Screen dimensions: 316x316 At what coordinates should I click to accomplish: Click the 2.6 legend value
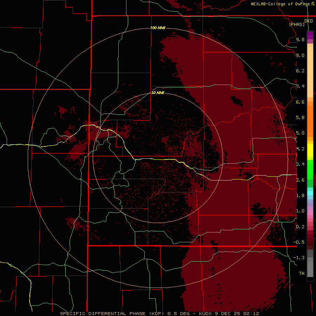[x=300, y=180]
